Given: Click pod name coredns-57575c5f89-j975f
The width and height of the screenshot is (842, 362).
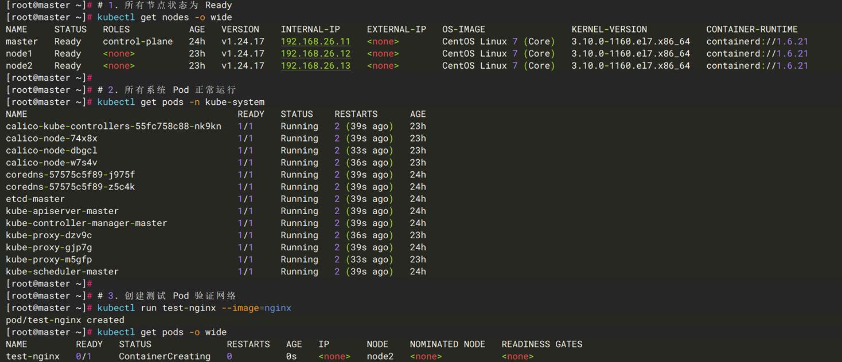Looking at the screenshot, I should (x=71, y=175).
